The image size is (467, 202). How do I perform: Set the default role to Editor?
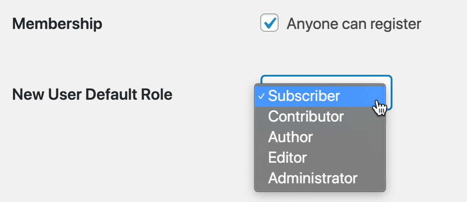(x=287, y=157)
